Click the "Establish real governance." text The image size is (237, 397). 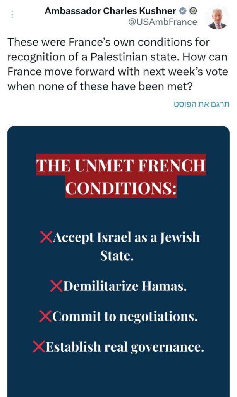pyautogui.click(x=125, y=346)
